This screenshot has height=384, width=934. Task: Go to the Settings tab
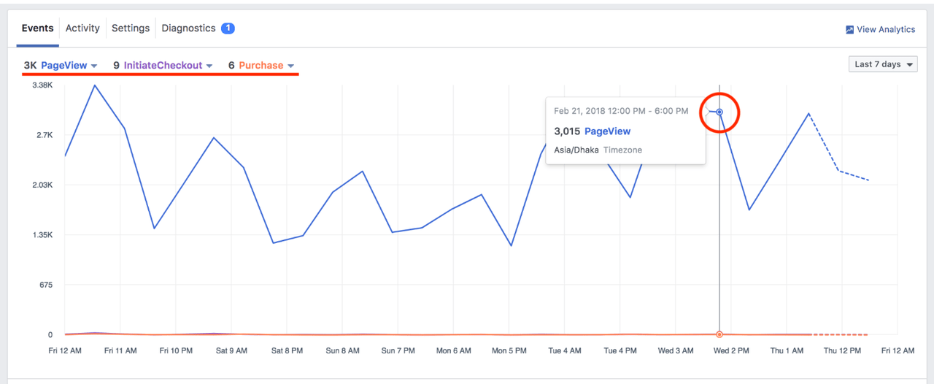click(x=131, y=28)
